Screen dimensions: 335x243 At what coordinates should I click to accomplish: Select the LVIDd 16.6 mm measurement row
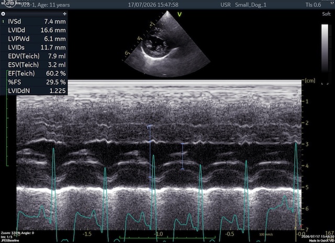coord(34,30)
